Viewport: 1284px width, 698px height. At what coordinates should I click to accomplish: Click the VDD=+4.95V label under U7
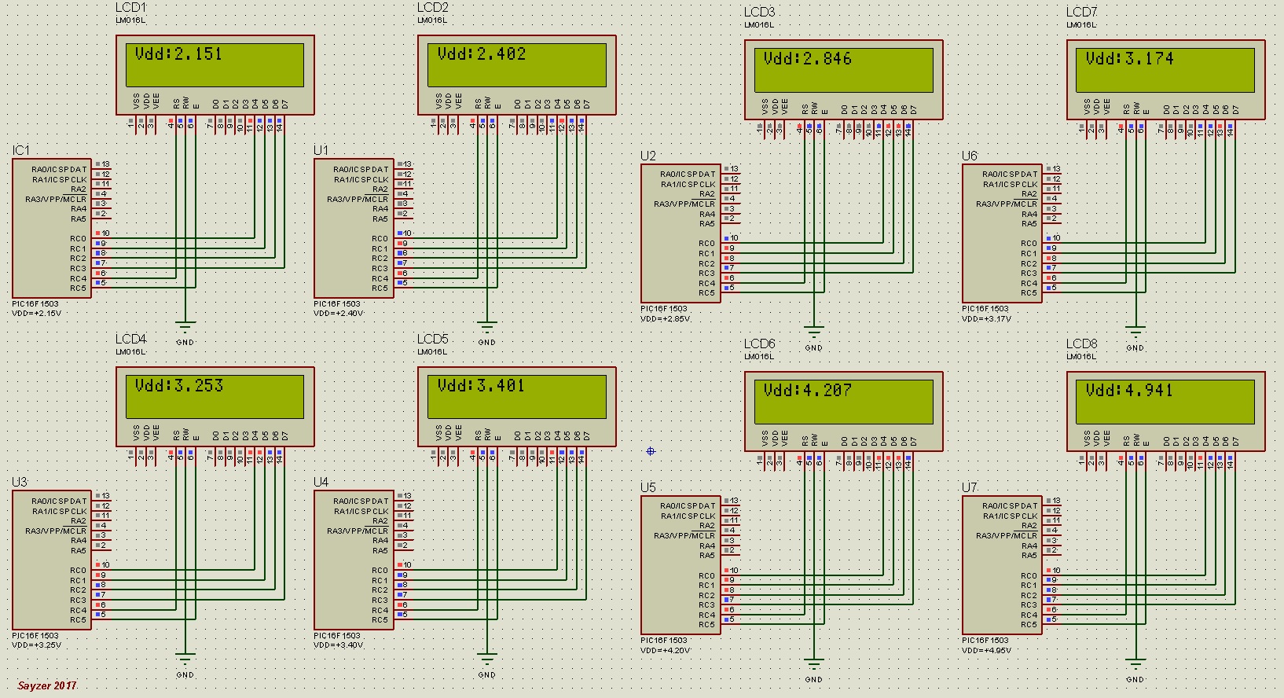pyautogui.click(x=987, y=650)
